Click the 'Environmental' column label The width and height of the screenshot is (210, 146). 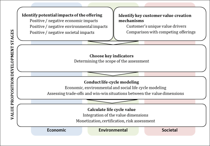click(x=113, y=130)
